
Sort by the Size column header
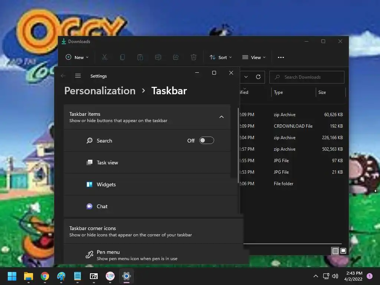pyautogui.click(x=331, y=92)
